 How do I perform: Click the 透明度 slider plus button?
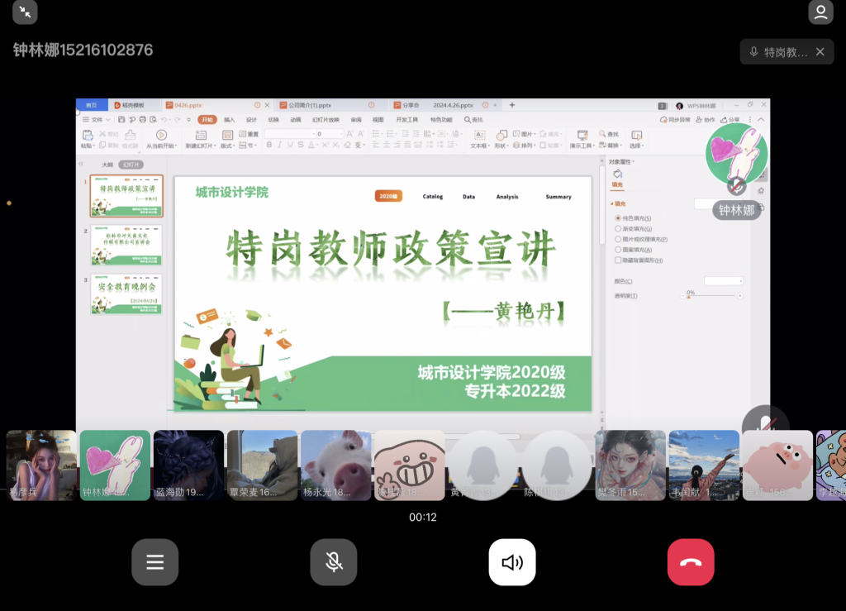tap(739, 296)
